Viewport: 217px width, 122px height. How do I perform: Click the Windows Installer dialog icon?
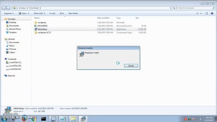82,54
